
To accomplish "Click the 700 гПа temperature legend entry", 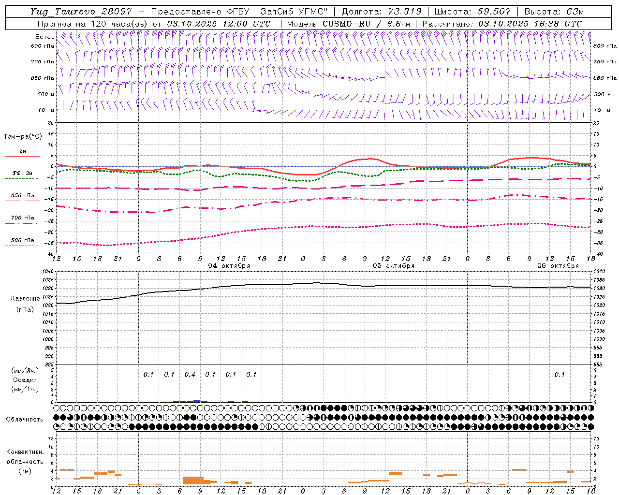I will coord(22,219).
